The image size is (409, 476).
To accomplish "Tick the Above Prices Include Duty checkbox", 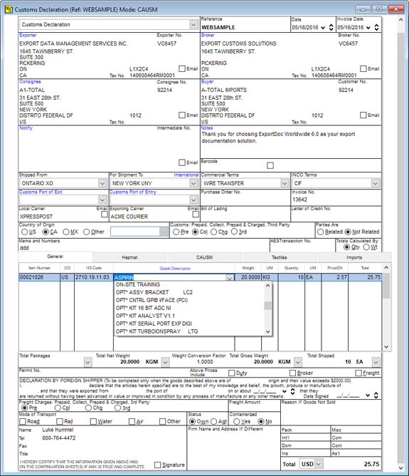I will [232, 373].
